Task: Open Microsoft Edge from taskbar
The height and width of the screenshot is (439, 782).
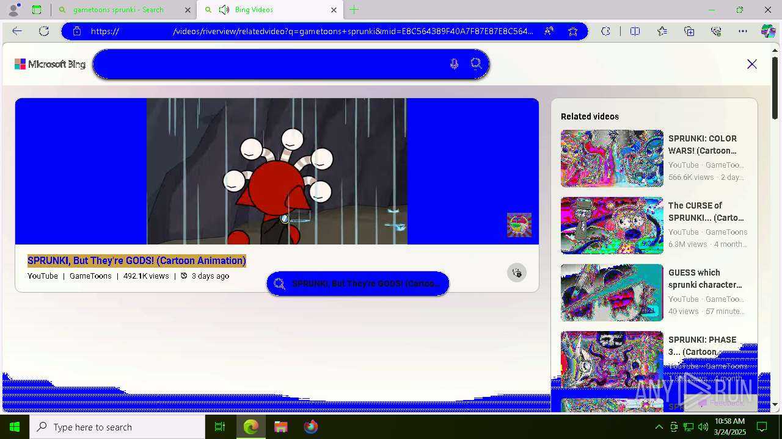Action: (x=251, y=427)
